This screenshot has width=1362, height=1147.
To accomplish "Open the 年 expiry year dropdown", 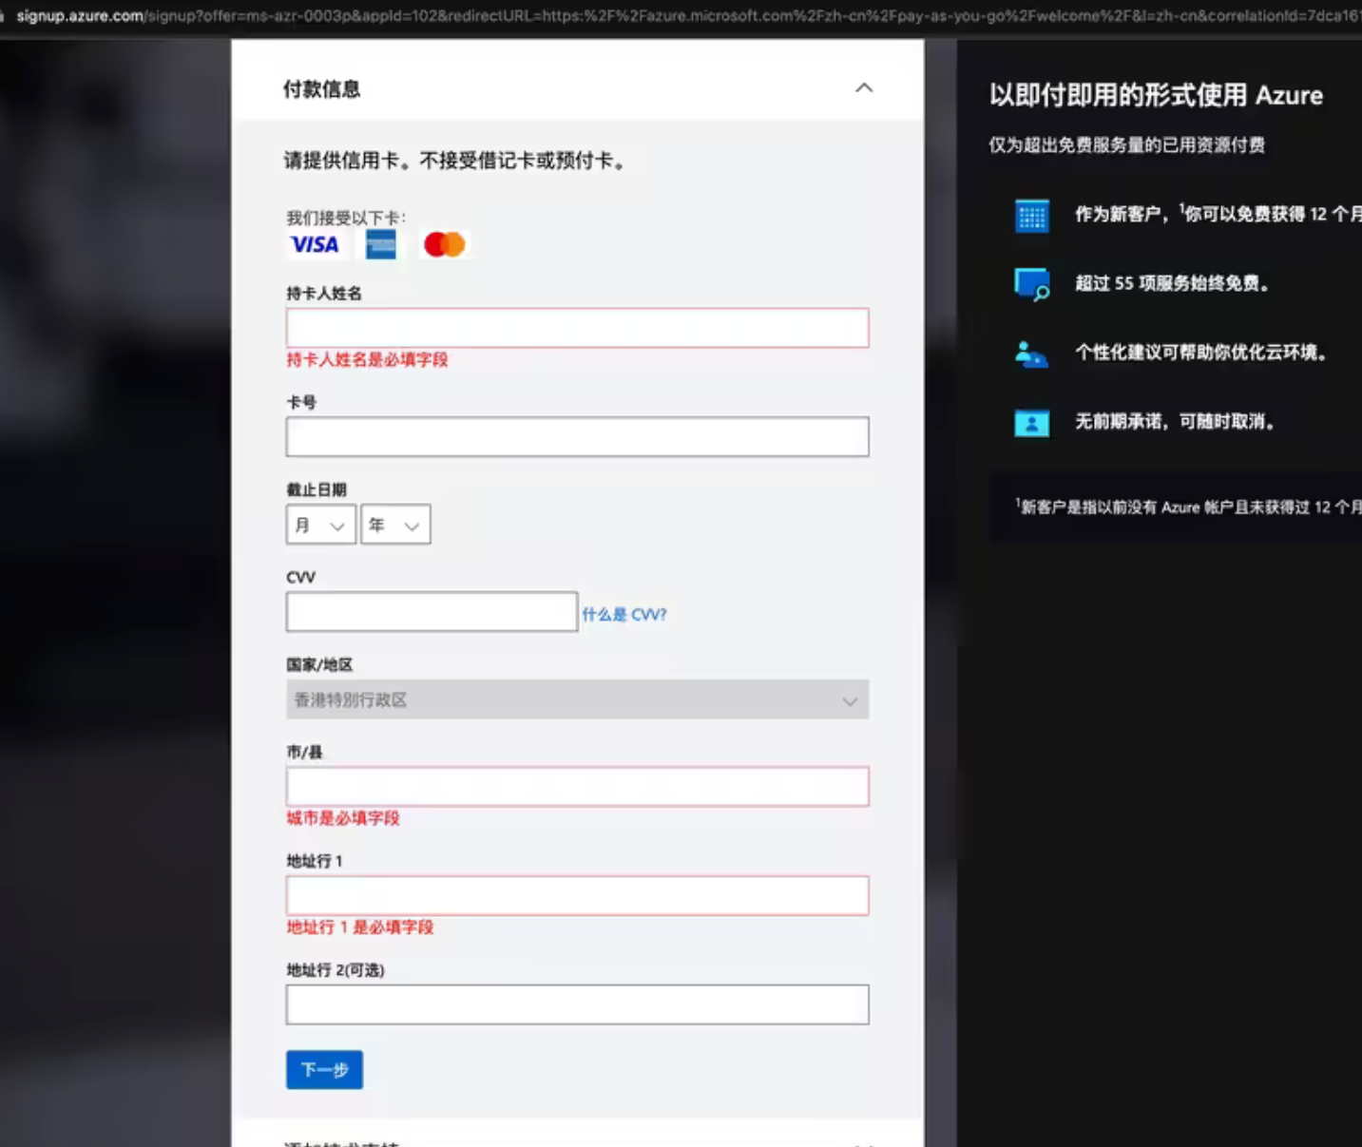I will tap(395, 525).
